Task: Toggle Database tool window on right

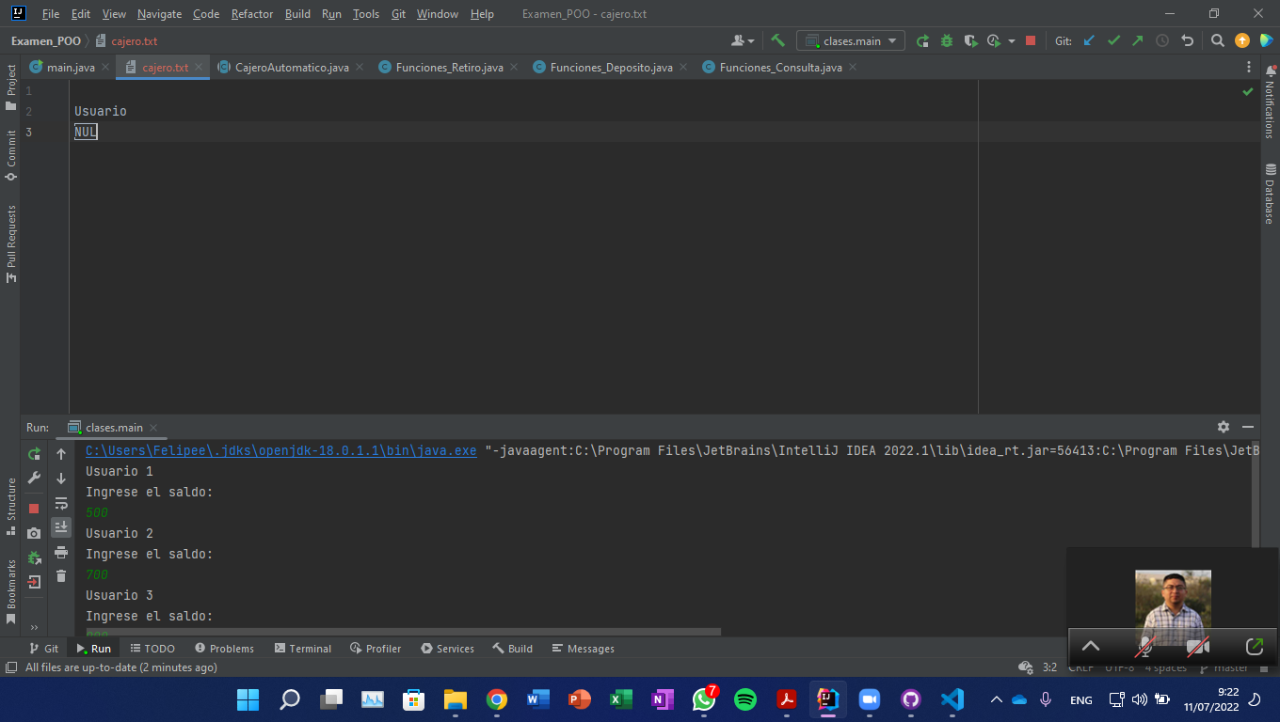Action: [1270, 195]
